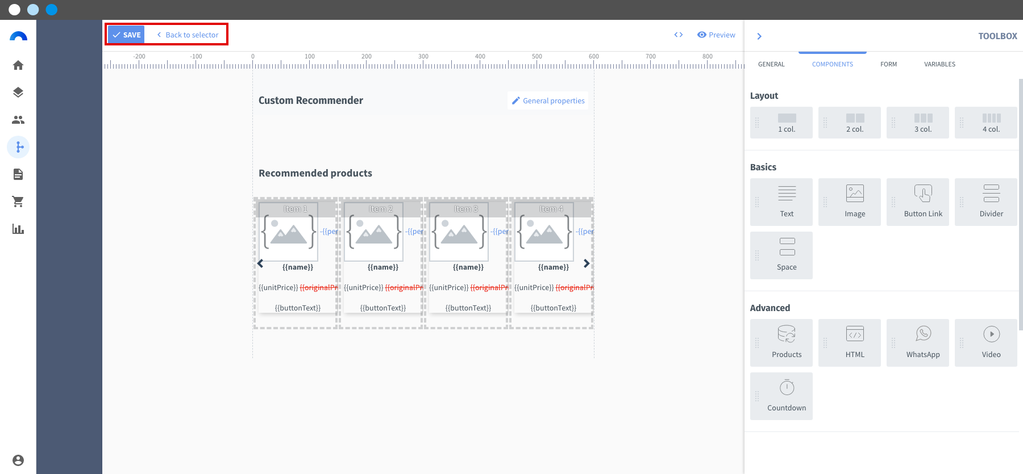This screenshot has width=1023, height=474.
Task: Open the layers icon in sidebar
Action: click(18, 93)
